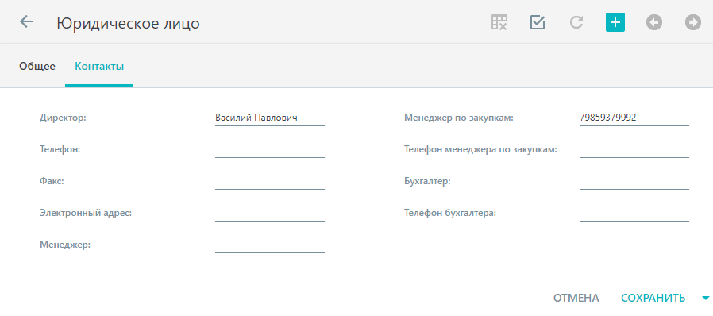Go to next record with right circle arrow
The height and width of the screenshot is (316, 713).
[x=693, y=22]
